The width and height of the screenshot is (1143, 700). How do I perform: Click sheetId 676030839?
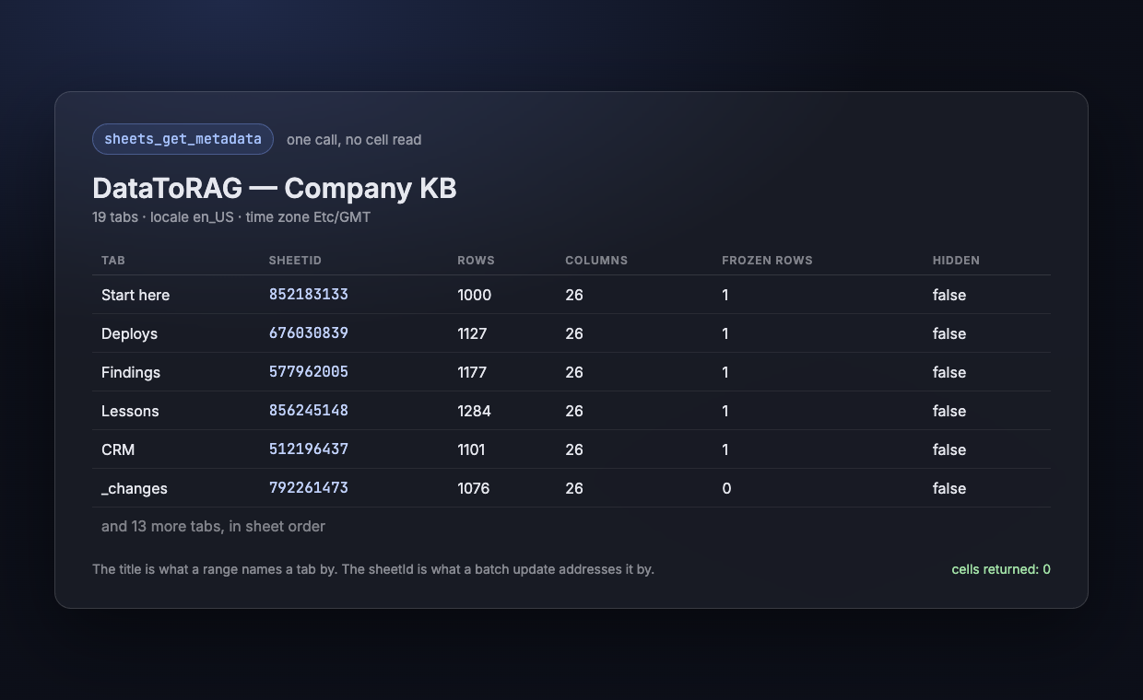click(x=309, y=333)
